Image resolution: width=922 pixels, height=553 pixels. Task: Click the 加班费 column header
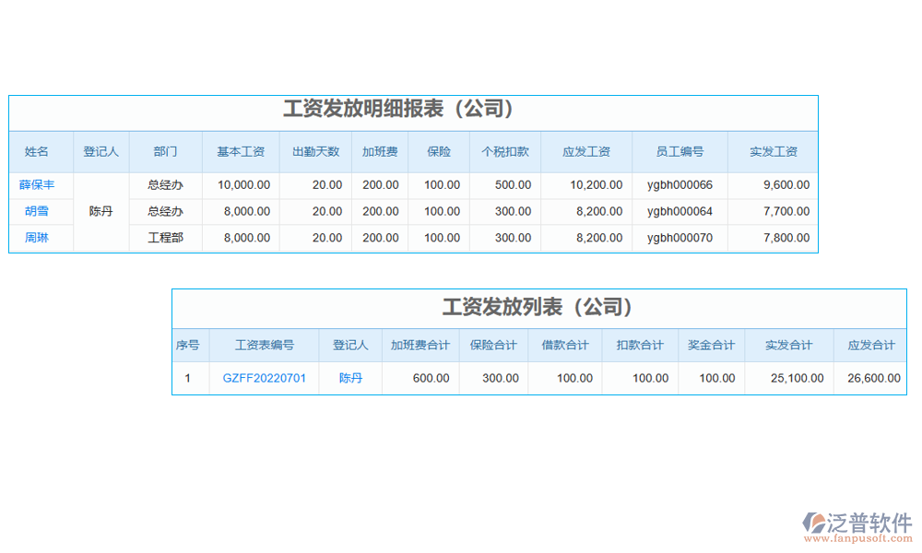pos(380,152)
